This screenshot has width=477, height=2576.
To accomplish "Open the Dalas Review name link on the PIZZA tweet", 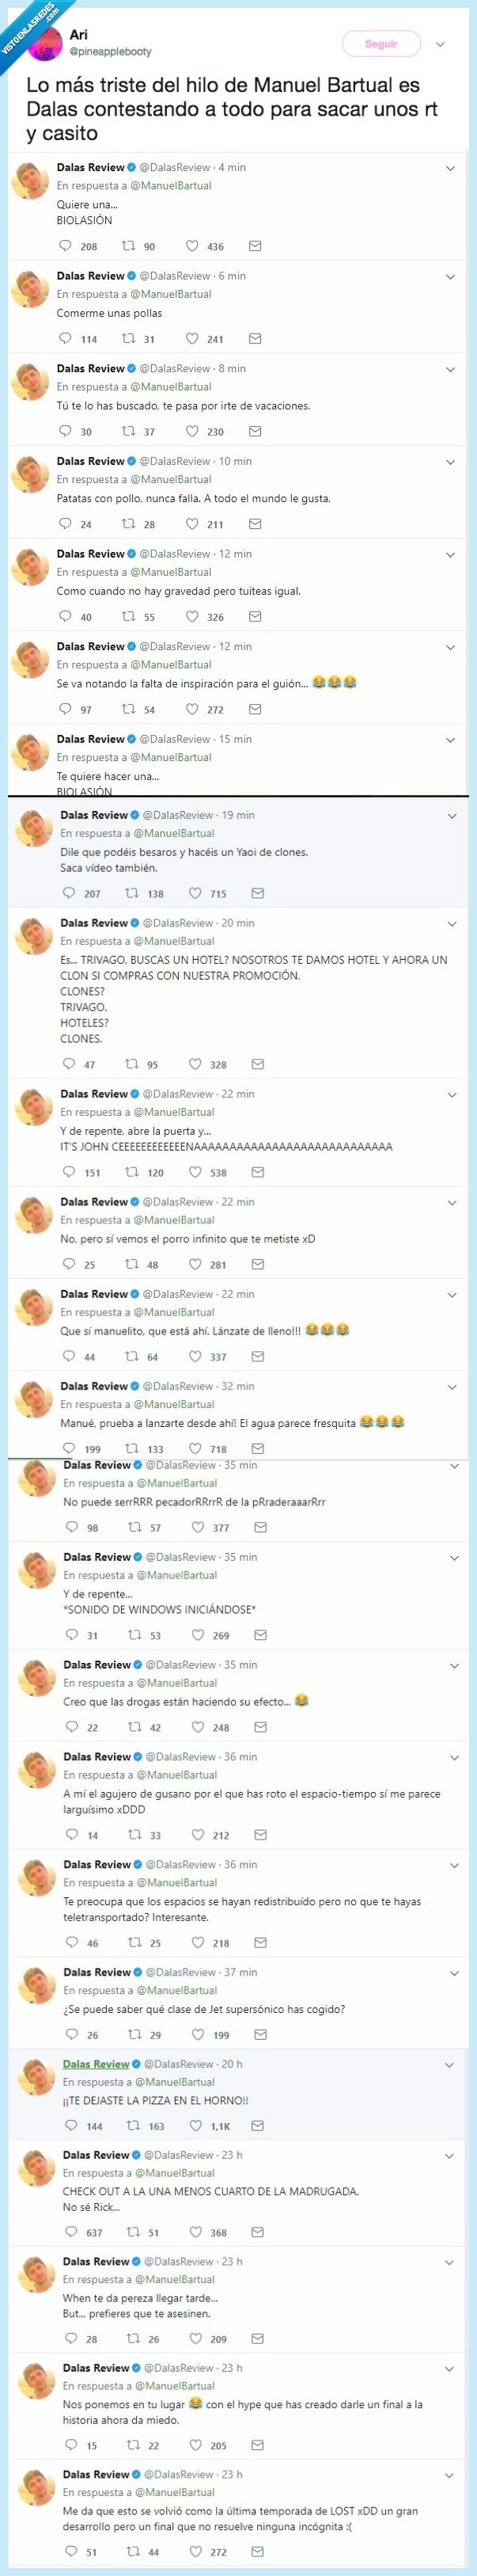I will coord(96,2064).
